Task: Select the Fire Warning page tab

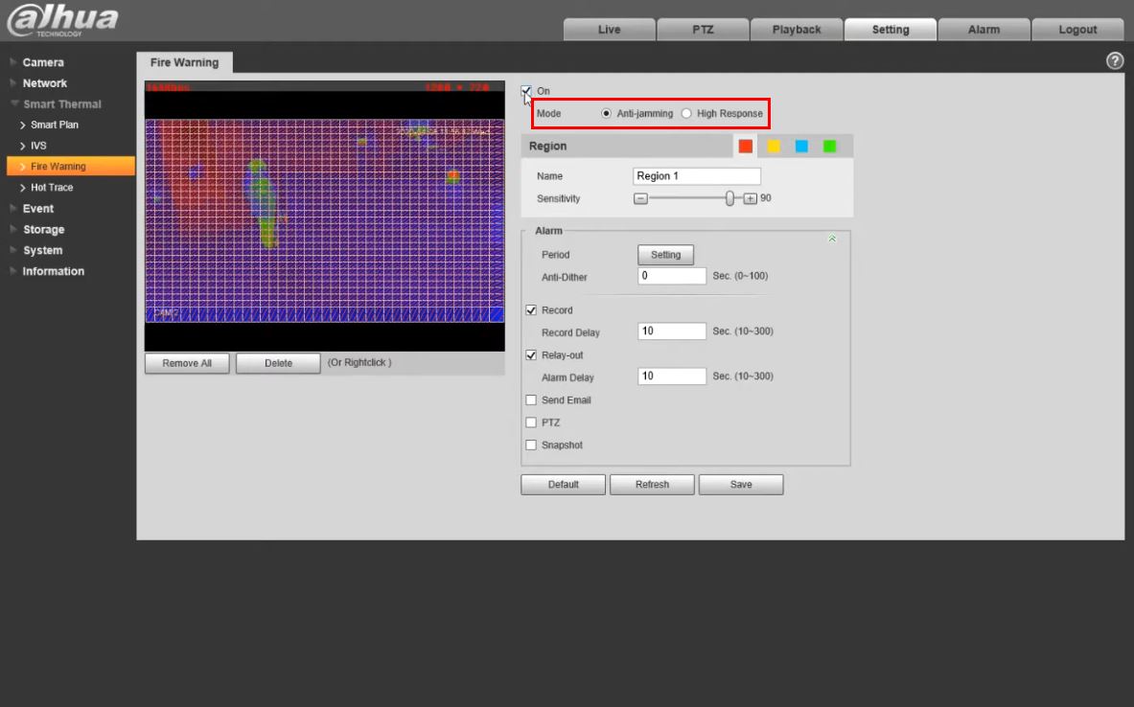Action: point(184,62)
